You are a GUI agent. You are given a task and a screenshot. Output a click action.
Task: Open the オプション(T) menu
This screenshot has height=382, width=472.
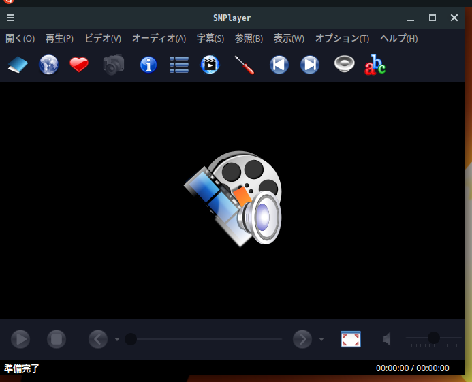(x=343, y=39)
